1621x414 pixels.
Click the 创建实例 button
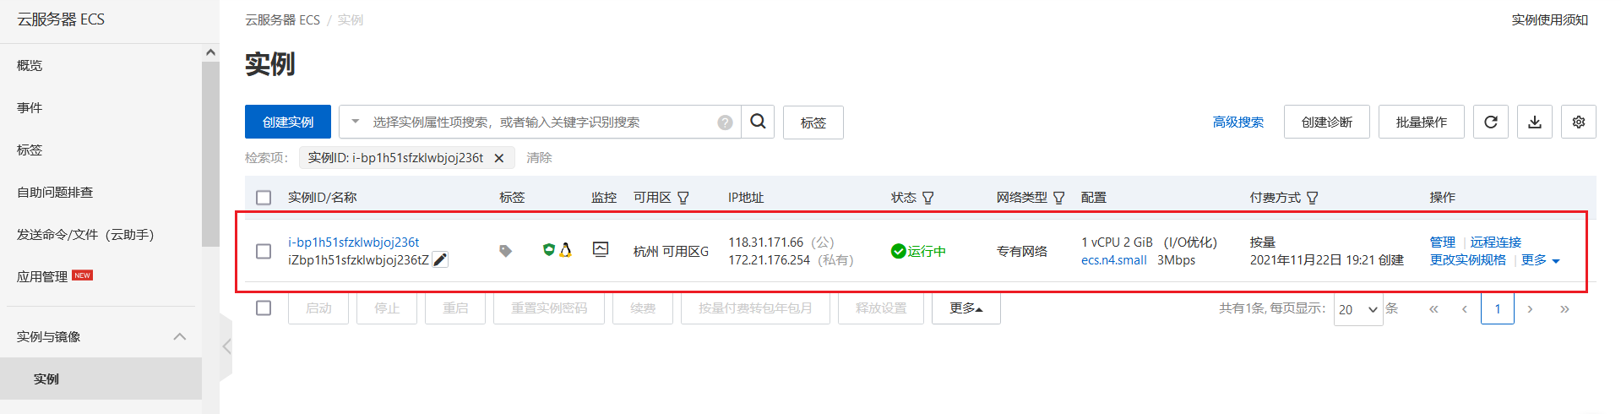coord(288,122)
